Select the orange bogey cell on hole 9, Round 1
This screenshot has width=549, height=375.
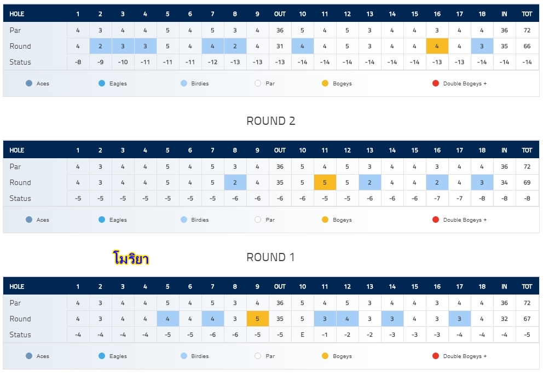tap(257, 319)
